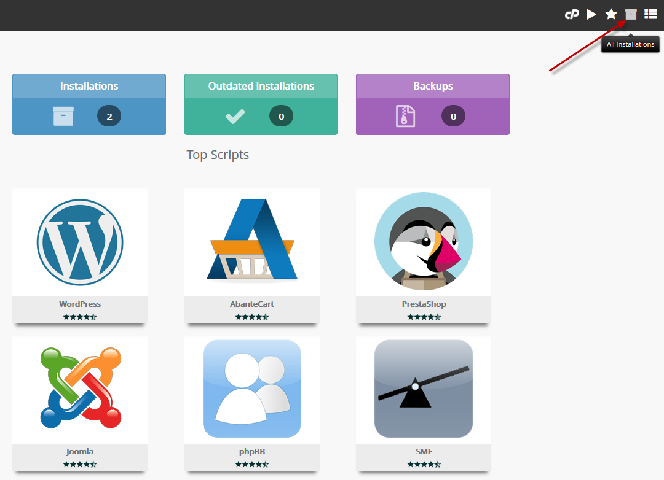Open the cPanel control panel icon
The height and width of the screenshot is (480, 664).
click(572, 15)
